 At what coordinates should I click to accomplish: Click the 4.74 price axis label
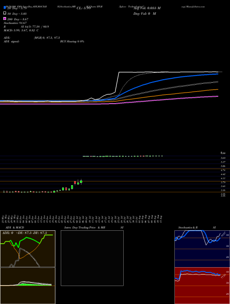point(223,170)
